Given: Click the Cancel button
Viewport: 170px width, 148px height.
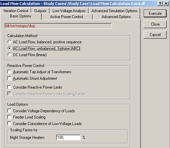Looking at the screenshot, I should 155,35.
